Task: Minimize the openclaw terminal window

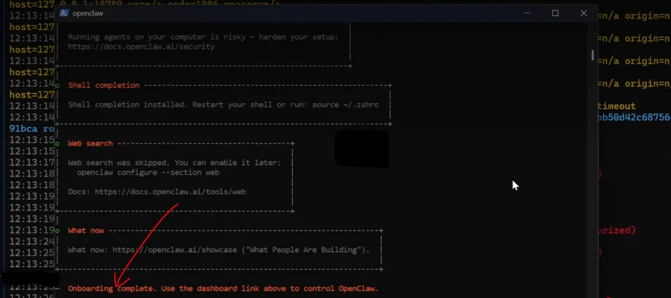Action: (x=527, y=13)
